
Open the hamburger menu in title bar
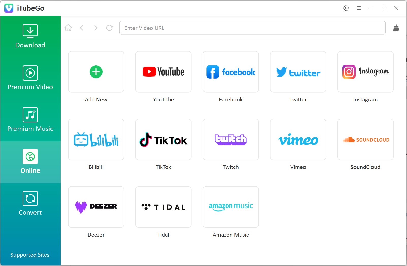point(359,8)
